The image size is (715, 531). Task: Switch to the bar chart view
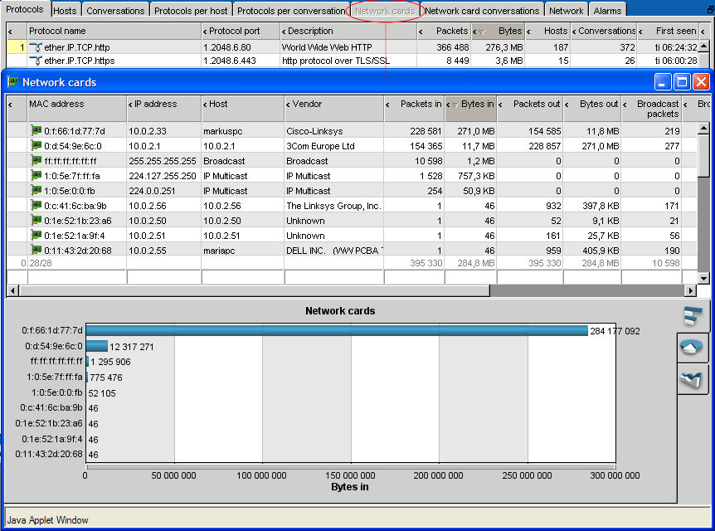(692, 316)
